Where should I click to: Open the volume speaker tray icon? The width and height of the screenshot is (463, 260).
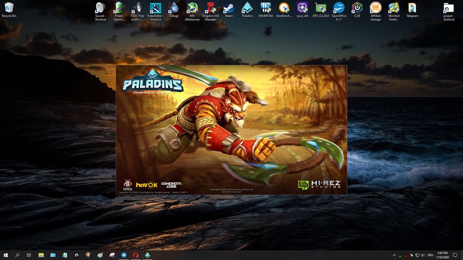tap(423, 255)
